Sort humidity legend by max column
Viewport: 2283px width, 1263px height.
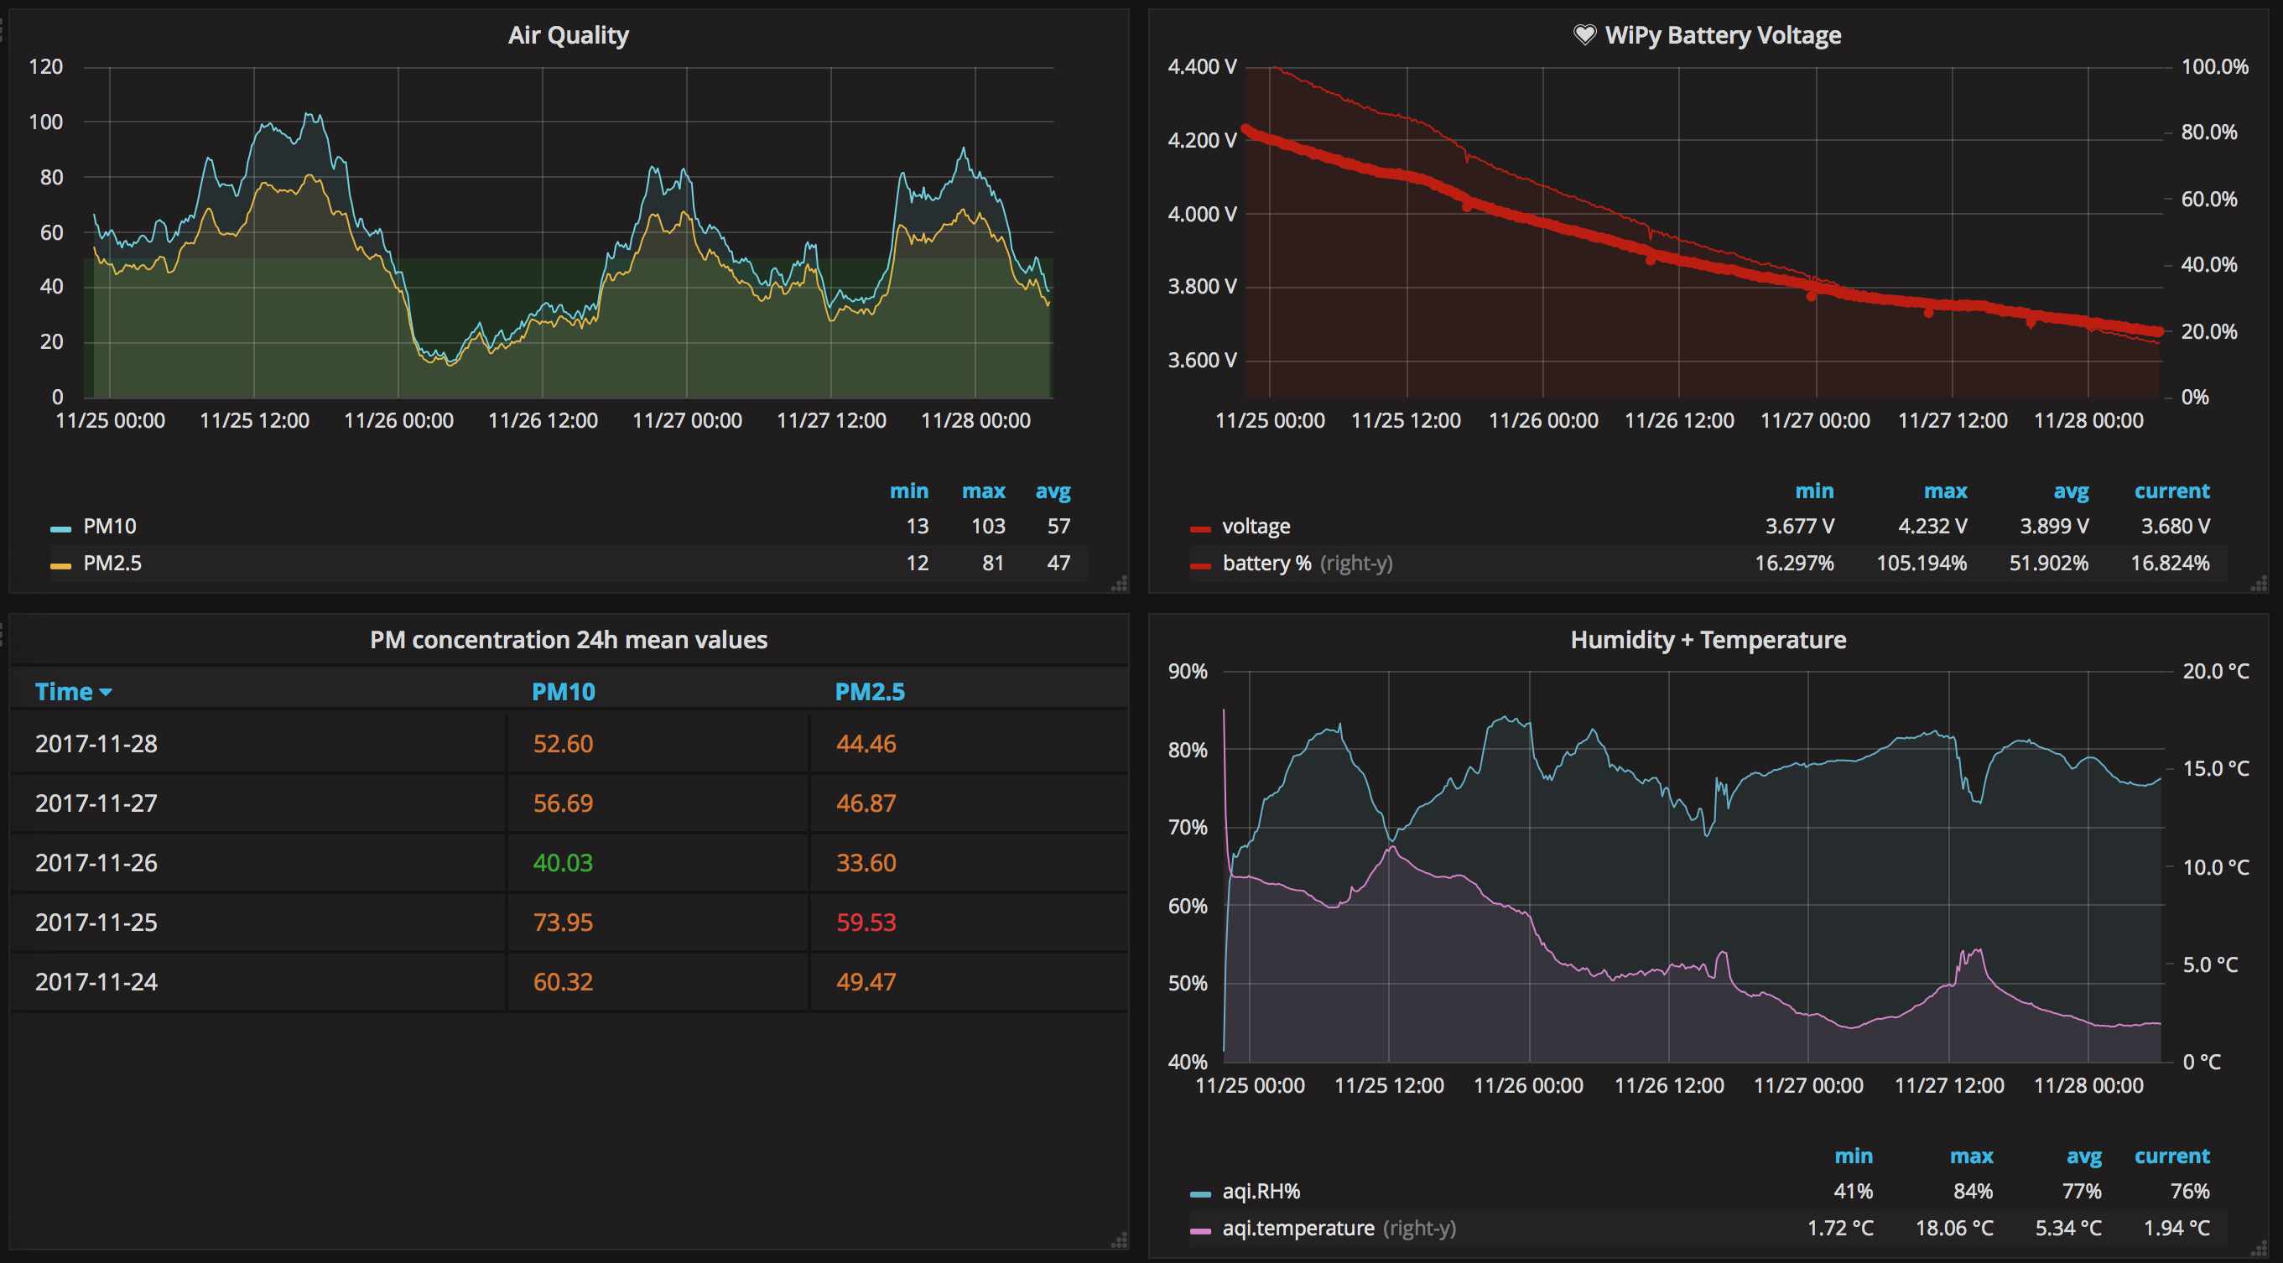[x=1971, y=1156]
